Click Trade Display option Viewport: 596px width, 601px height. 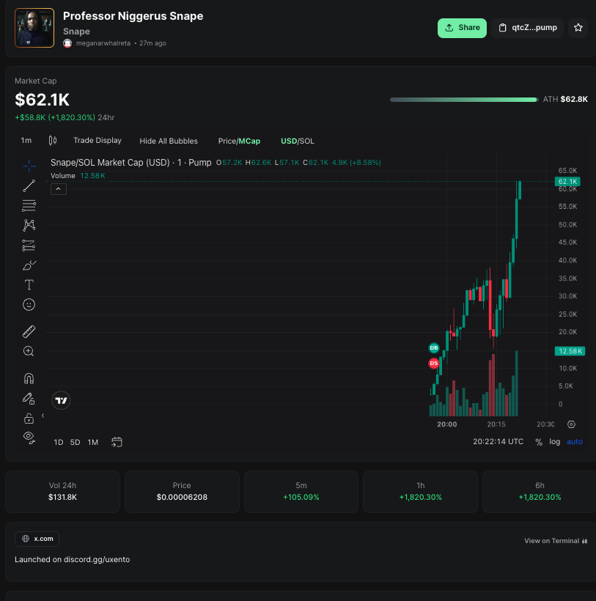pos(98,141)
